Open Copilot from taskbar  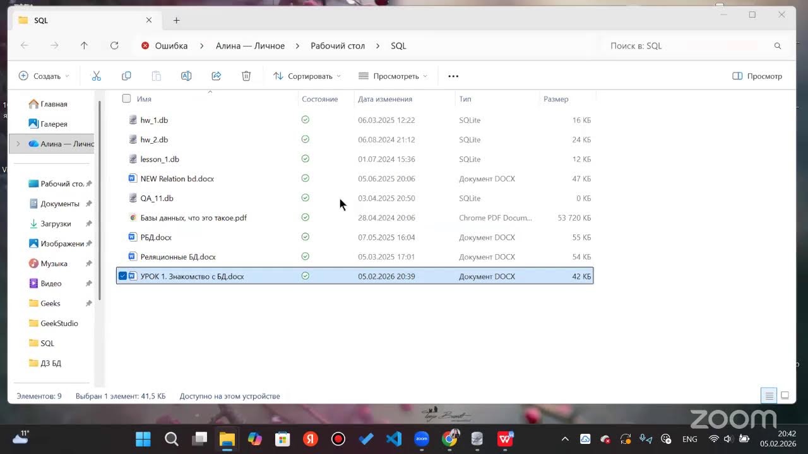[x=255, y=439]
